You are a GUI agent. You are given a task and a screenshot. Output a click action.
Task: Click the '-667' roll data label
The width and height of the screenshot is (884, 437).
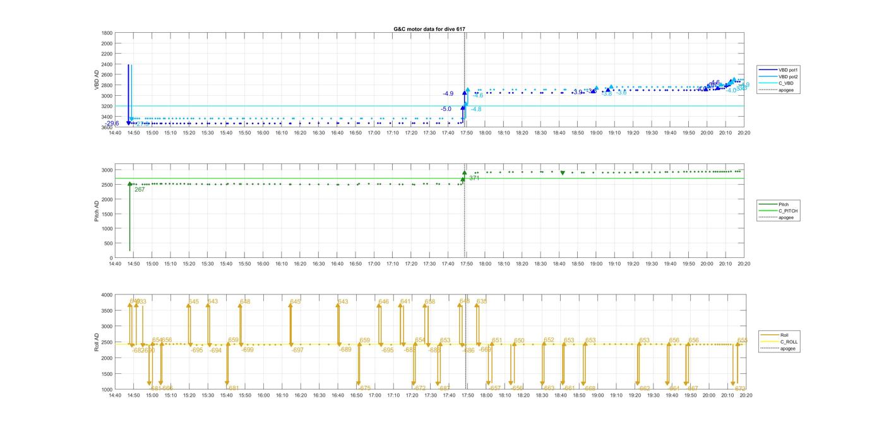(692, 388)
